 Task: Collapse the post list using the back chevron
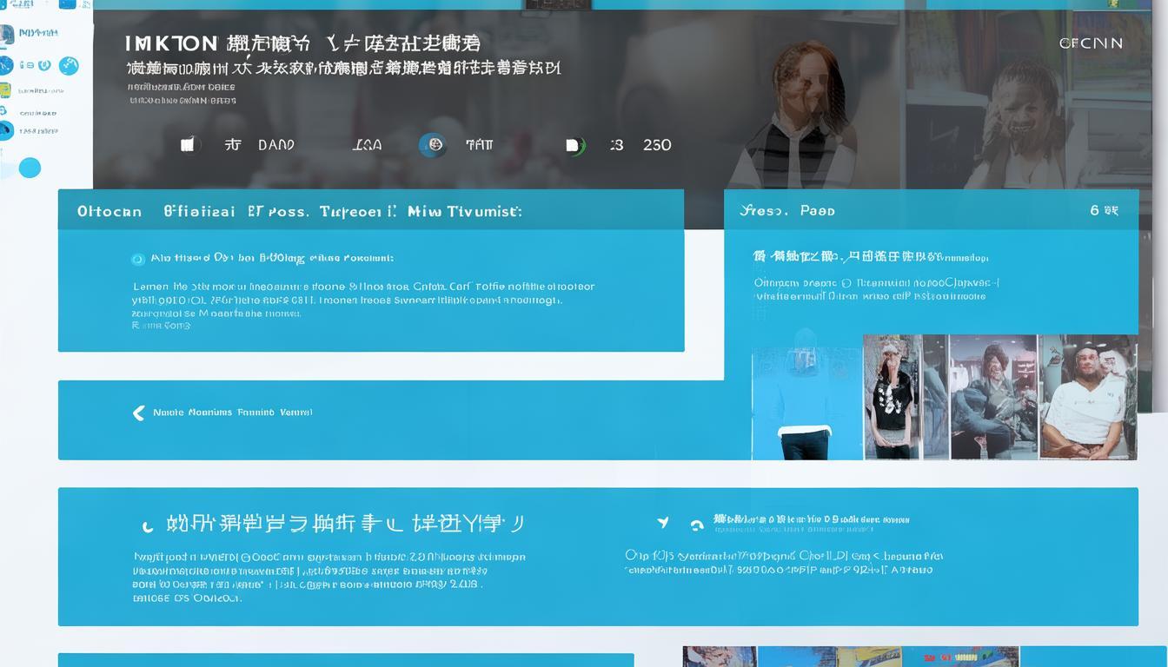click(137, 413)
